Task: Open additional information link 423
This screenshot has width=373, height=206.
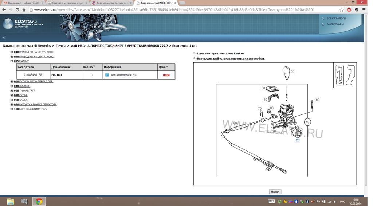Action: (x=135, y=75)
